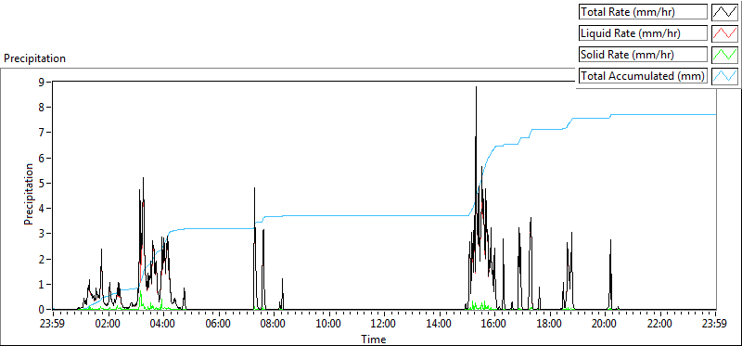Click the Liquid Rate red line icon
Image resolution: width=742 pixels, height=346 pixels.
(x=725, y=33)
